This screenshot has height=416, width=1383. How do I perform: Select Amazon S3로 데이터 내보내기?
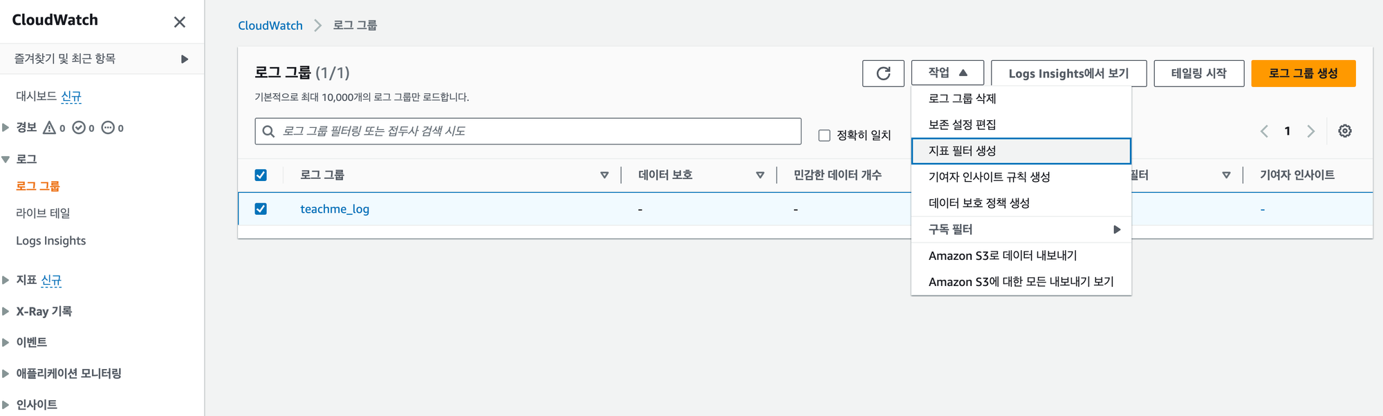[1021, 256]
